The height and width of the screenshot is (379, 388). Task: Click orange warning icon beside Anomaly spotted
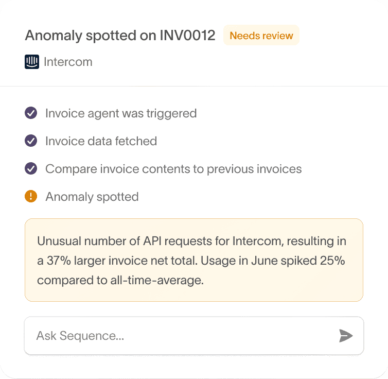point(31,196)
